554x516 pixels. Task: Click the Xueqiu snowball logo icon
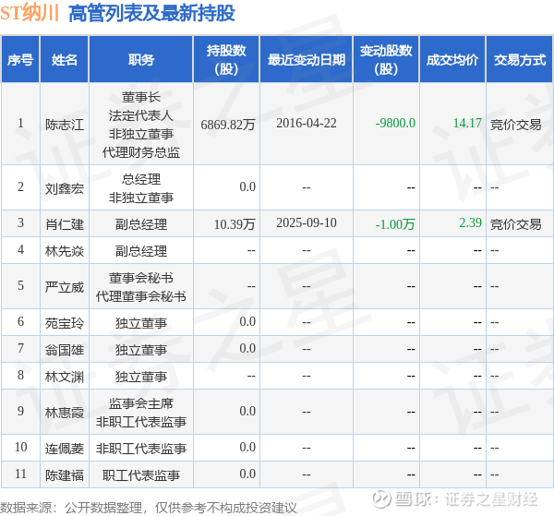click(x=403, y=500)
